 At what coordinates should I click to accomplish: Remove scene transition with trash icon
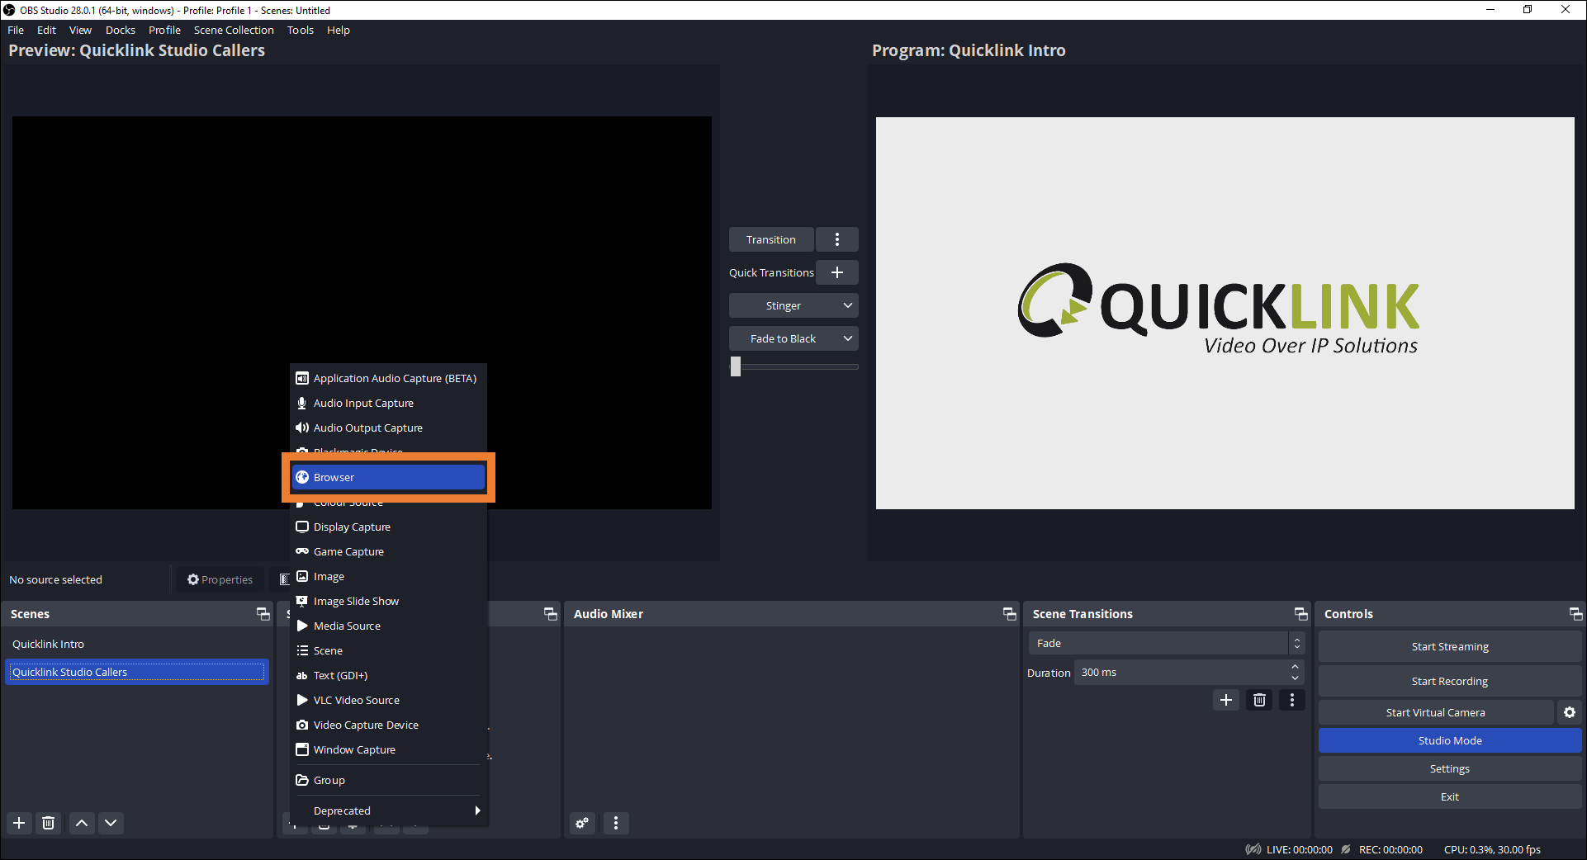click(x=1259, y=700)
